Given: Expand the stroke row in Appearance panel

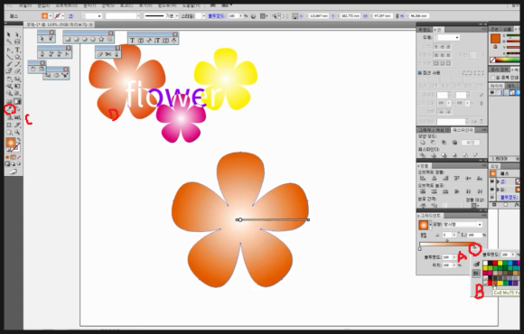Looking at the screenshot, I should tap(498, 181).
